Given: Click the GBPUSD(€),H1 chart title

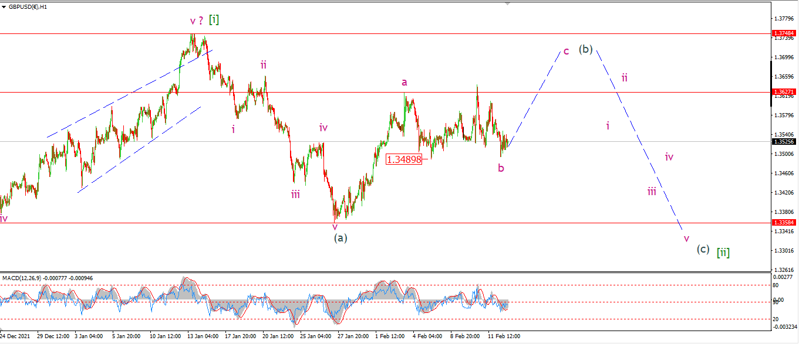Looking at the screenshot, I should pos(28,6).
